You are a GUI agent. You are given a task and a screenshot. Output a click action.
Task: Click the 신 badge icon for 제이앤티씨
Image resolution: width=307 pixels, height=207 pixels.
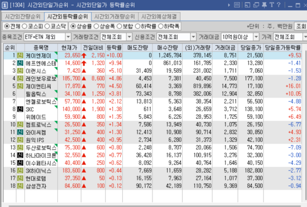pos(20,86)
